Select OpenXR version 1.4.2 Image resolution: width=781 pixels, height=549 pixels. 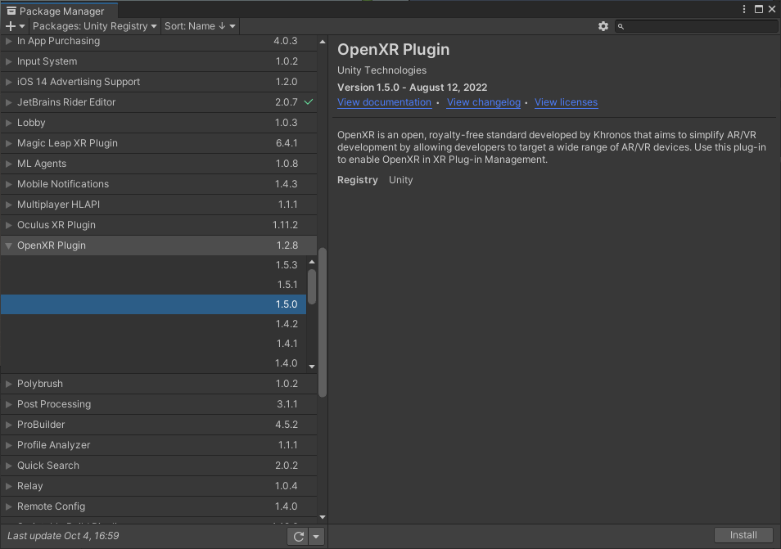tap(153, 324)
